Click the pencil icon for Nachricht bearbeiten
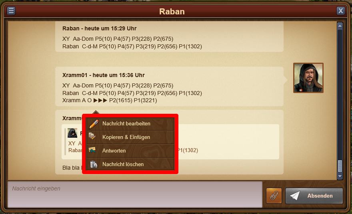 94,124
